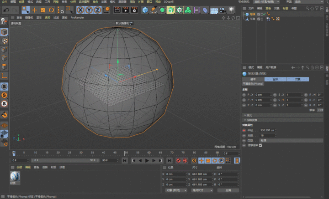
Task: Toggle the 理想渲染 checkbox in object properties
Action: click(x=260, y=145)
